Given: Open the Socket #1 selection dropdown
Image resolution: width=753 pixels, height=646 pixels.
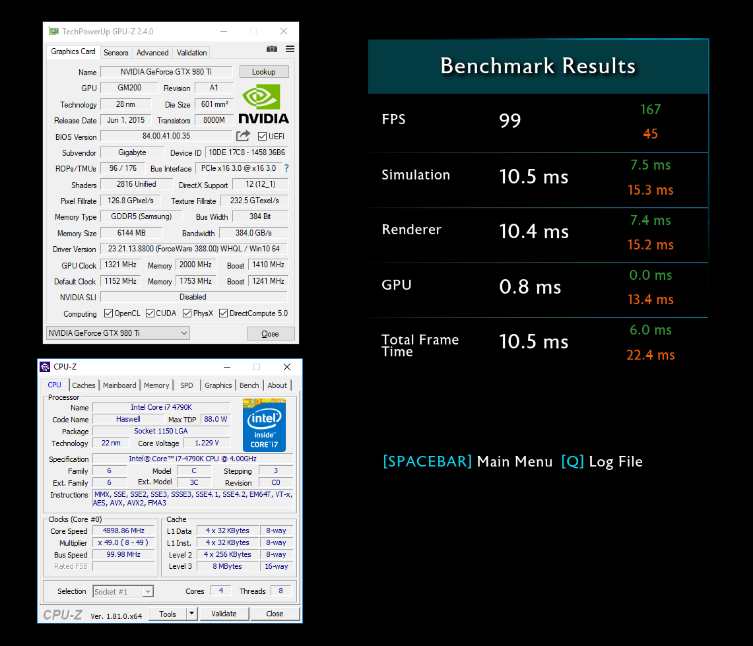Looking at the screenshot, I should 123,592.
